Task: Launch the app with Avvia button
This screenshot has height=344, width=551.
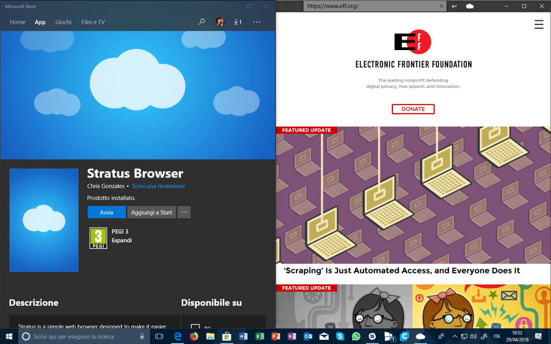Action: click(x=106, y=212)
